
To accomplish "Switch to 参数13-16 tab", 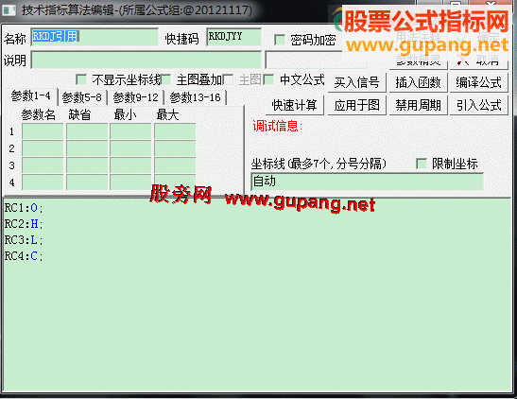I will coord(195,97).
